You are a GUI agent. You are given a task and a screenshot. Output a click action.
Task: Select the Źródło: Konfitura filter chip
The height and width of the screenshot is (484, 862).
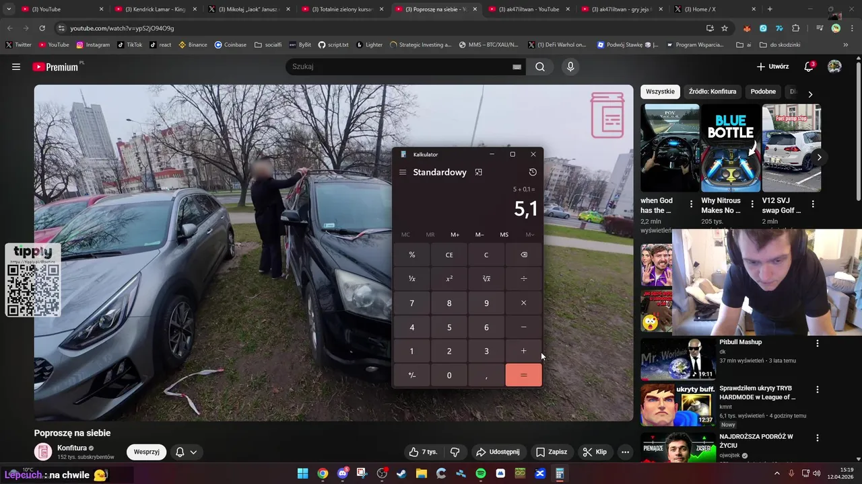pyautogui.click(x=712, y=91)
